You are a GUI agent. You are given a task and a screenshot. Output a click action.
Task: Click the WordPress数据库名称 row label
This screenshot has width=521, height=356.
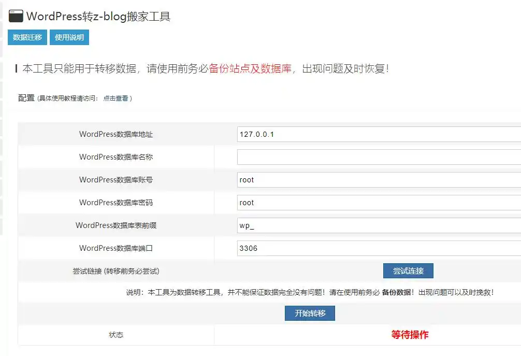point(116,157)
